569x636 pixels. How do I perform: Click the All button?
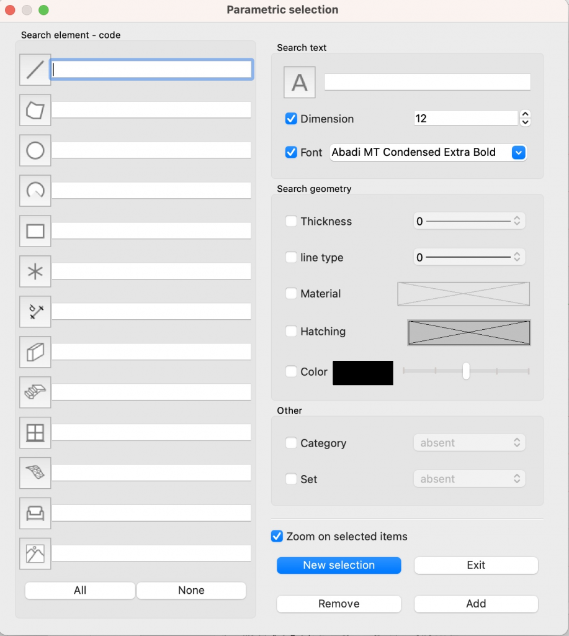point(80,590)
